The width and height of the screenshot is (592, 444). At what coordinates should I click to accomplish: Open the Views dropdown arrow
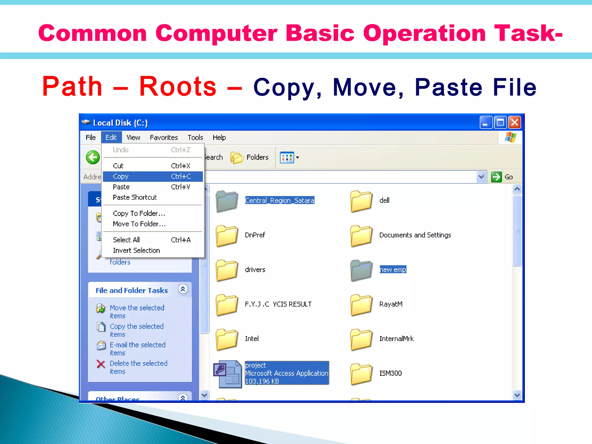click(297, 158)
